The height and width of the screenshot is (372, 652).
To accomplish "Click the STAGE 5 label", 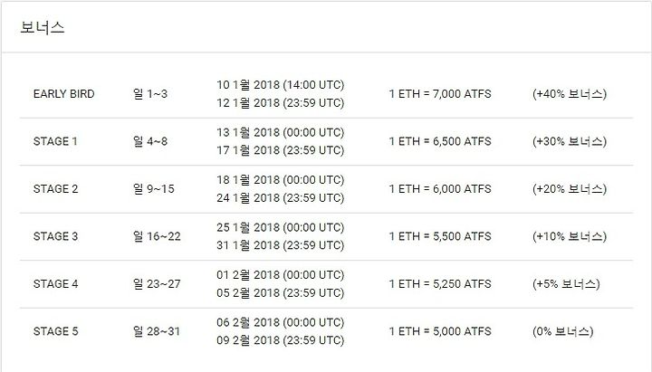I will [56, 331].
